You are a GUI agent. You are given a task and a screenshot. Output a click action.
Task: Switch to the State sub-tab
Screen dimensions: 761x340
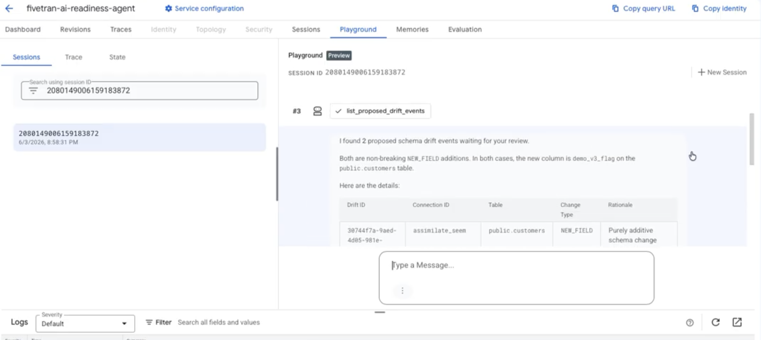tap(117, 57)
